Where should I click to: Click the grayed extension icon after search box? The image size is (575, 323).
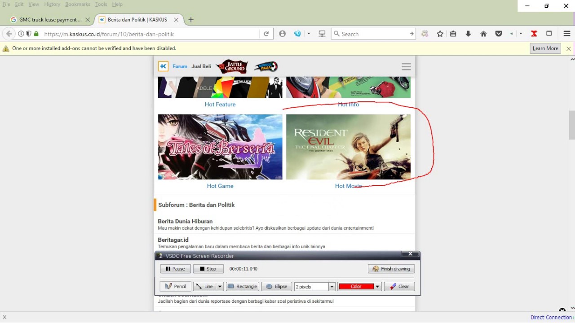(x=425, y=34)
